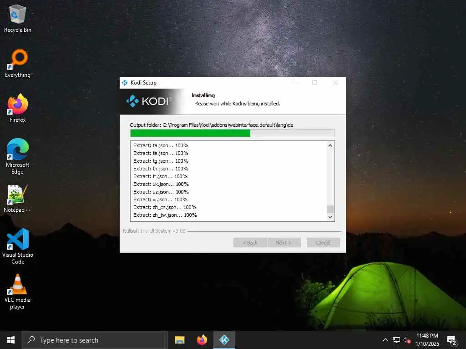Open File Explorer from the taskbar
Viewport: 466px width, 349px height.
[x=179, y=340]
